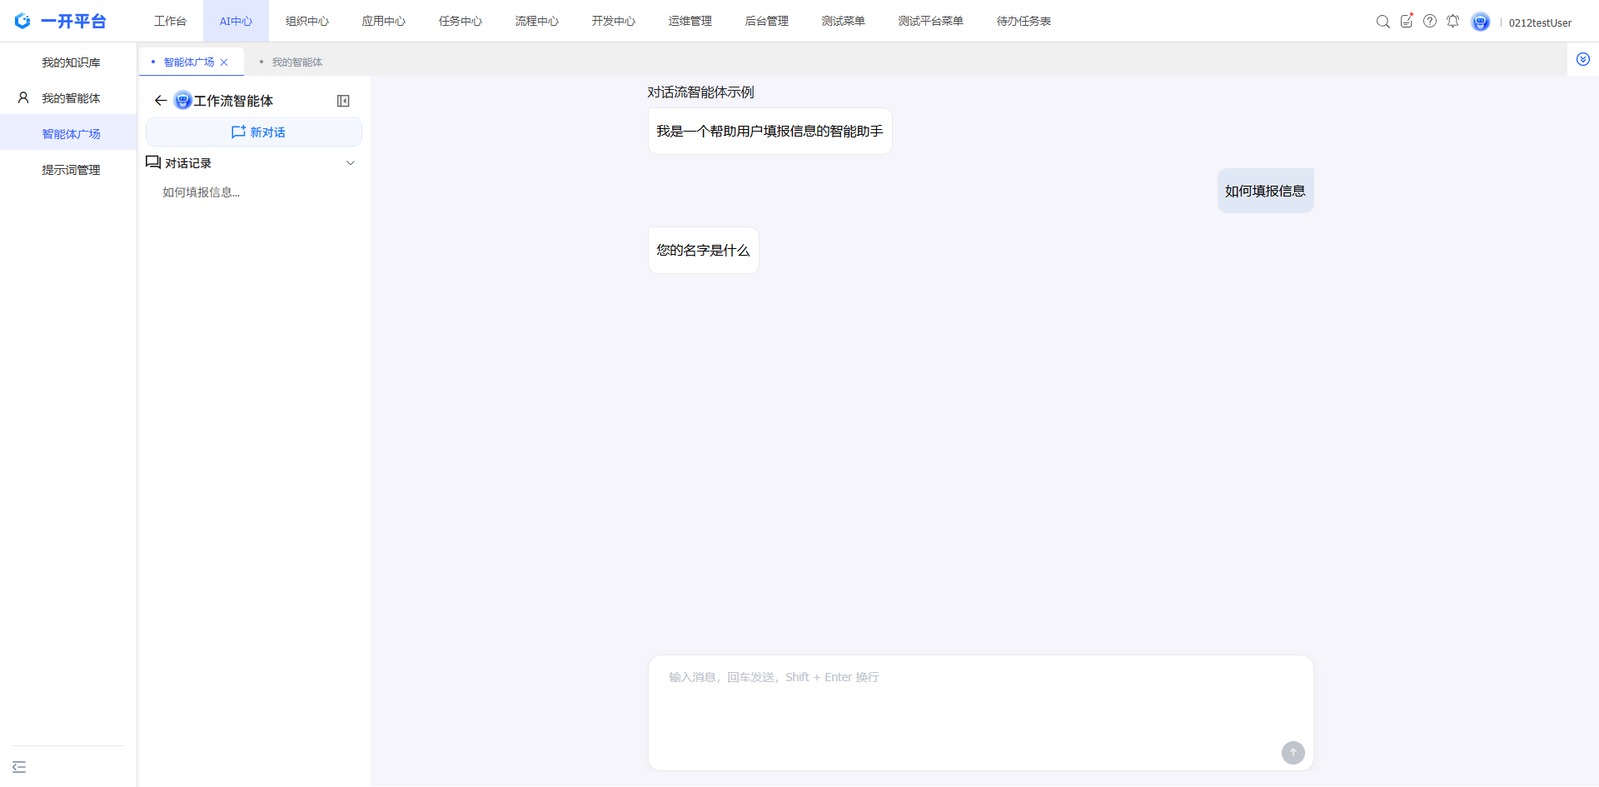Image resolution: width=1599 pixels, height=787 pixels.
Task: Expand the tab list dropdown at right
Action: [1582, 59]
